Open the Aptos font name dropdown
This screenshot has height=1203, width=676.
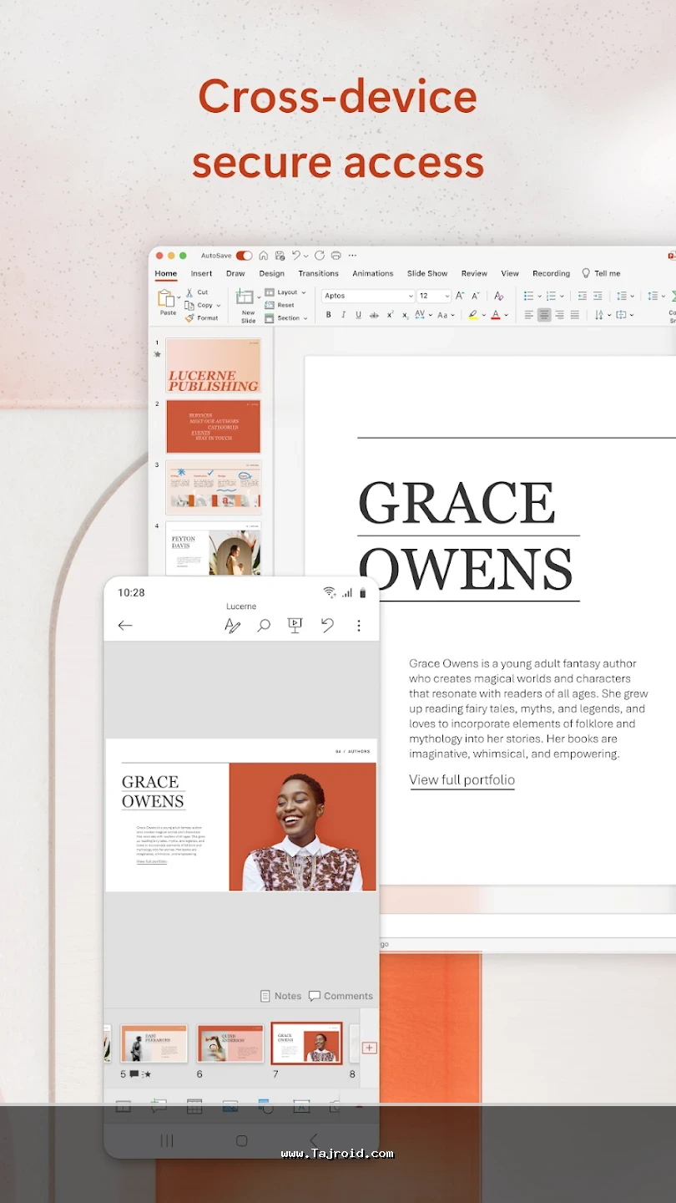410,296
